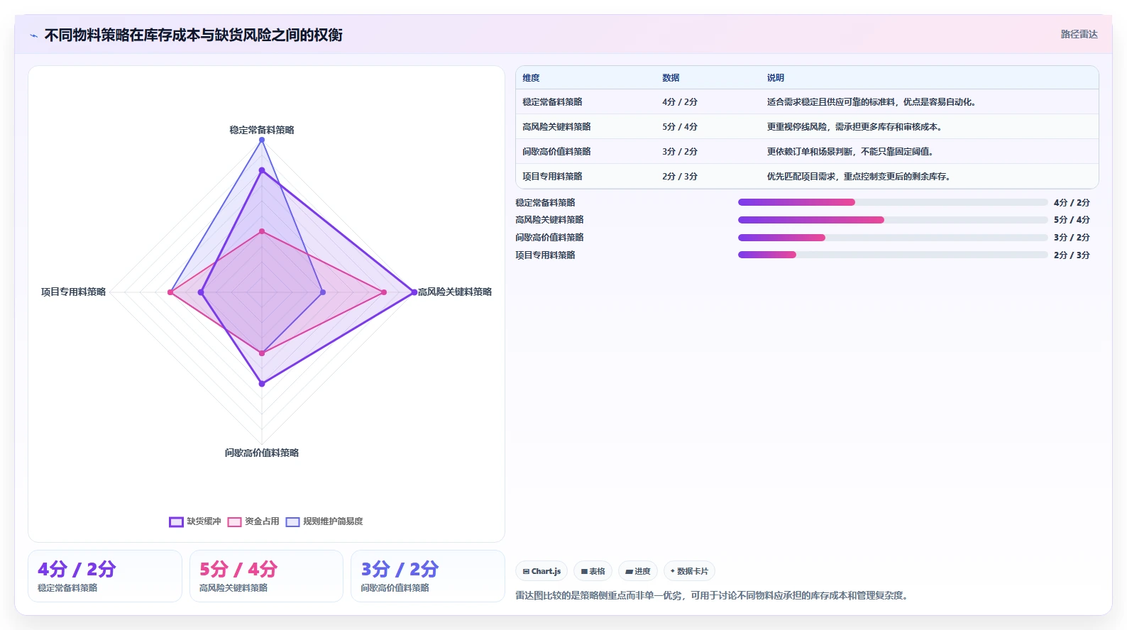This screenshot has height=630, width=1127.
Task: Toggle the 资金占用 legend swatch
Action: coord(234,521)
